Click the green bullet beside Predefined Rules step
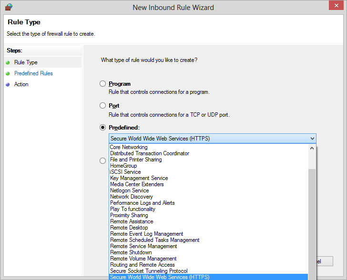 8,73
